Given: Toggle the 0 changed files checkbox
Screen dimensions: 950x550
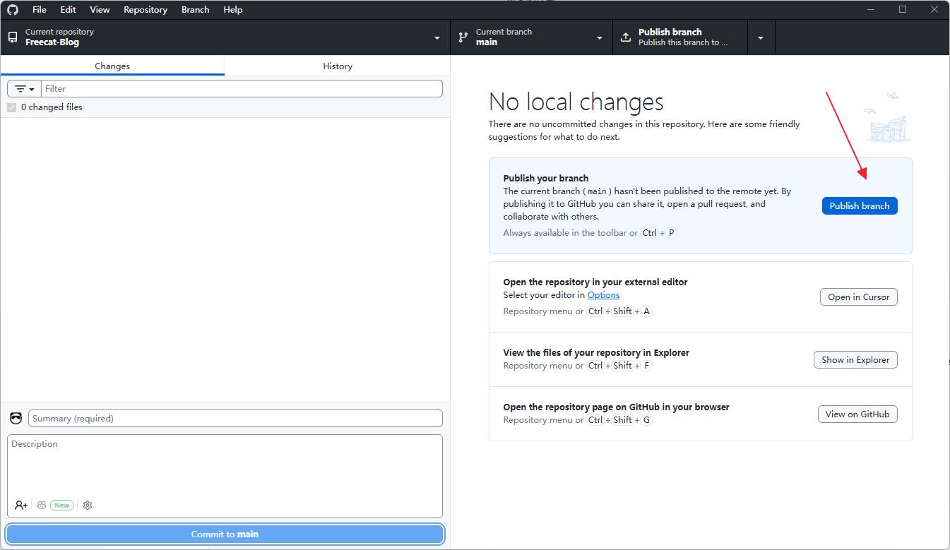Looking at the screenshot, I should [x=12, y=107].
